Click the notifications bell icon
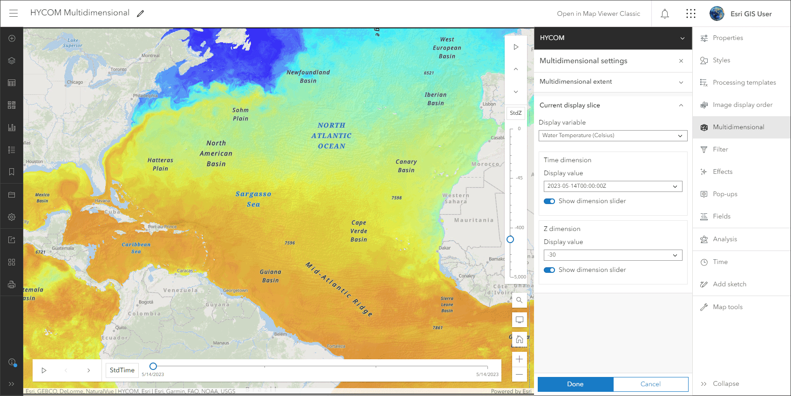Viewport: 791px width, 396px height. 665,14
